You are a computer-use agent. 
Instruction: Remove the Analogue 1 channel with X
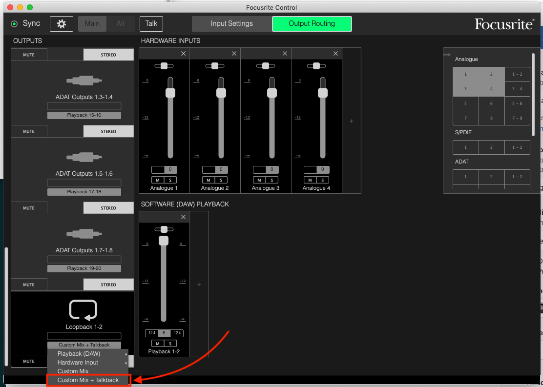pos(183,53)
